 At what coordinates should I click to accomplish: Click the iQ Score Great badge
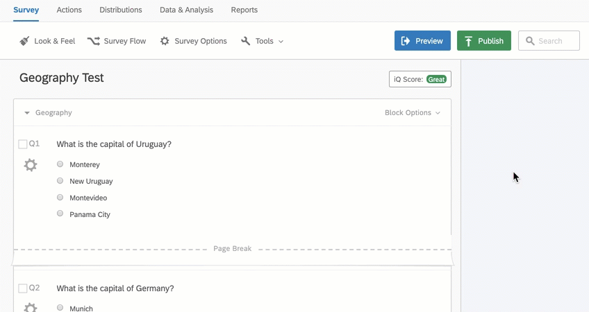(x=436, y=79)
